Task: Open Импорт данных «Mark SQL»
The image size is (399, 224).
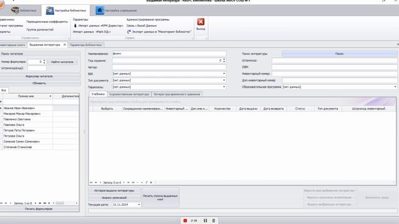Action: pos(92,32)
